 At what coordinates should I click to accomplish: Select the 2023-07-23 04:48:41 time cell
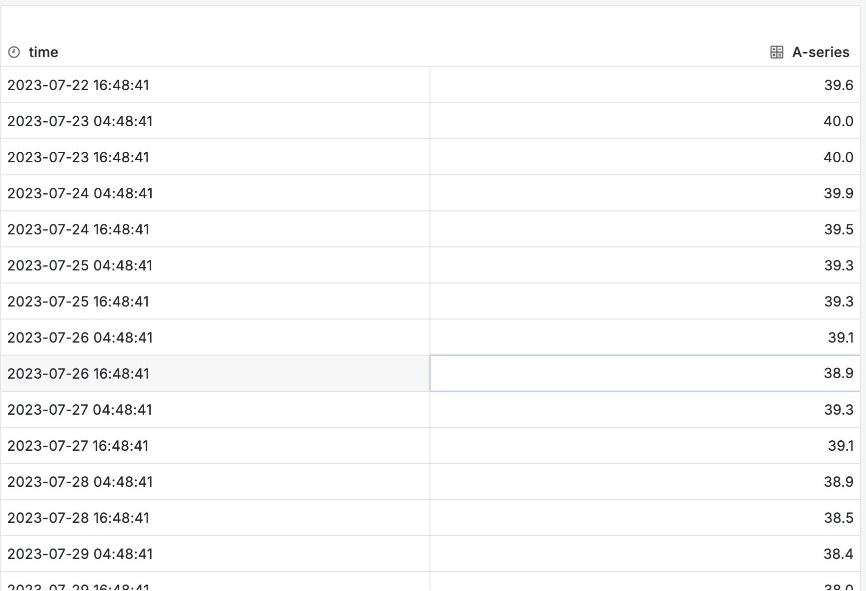[x=80, y=121]
